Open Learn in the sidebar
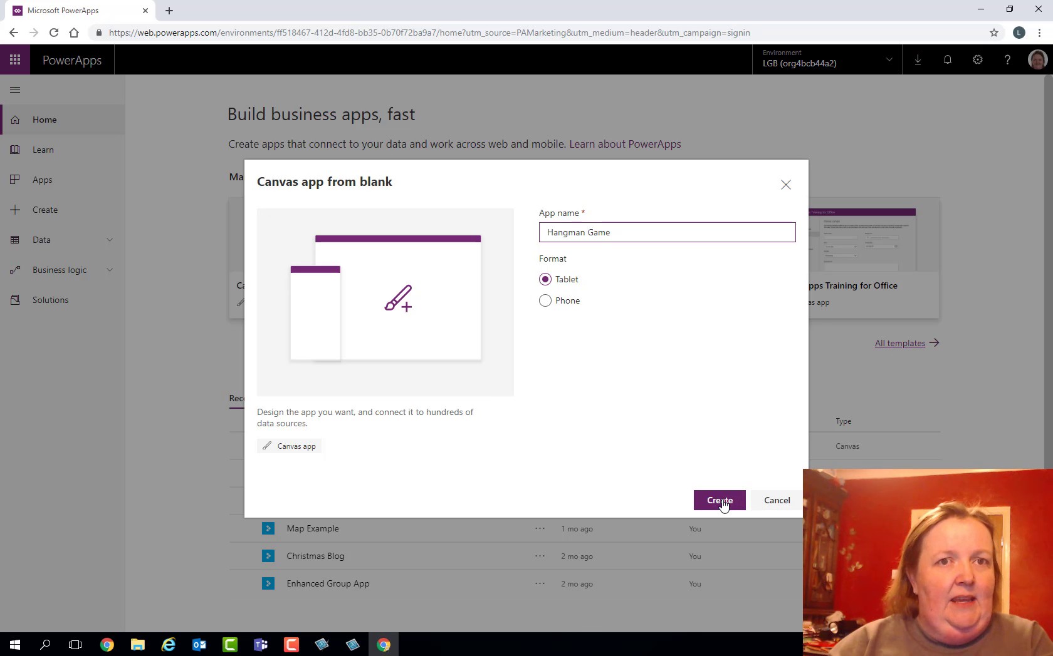Image resolution: width=1053 pixels, height=656 pixels. pyautogui.click(x=63, y=150)
